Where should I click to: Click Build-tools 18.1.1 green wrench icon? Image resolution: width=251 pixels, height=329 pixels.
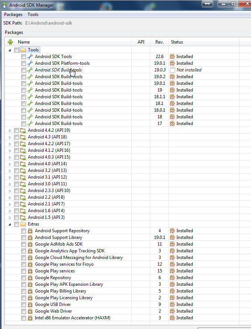[30, 97]
